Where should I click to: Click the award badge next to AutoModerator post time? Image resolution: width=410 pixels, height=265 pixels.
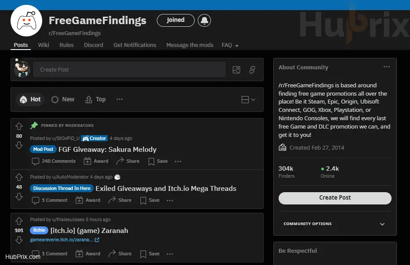coord(117,177)
